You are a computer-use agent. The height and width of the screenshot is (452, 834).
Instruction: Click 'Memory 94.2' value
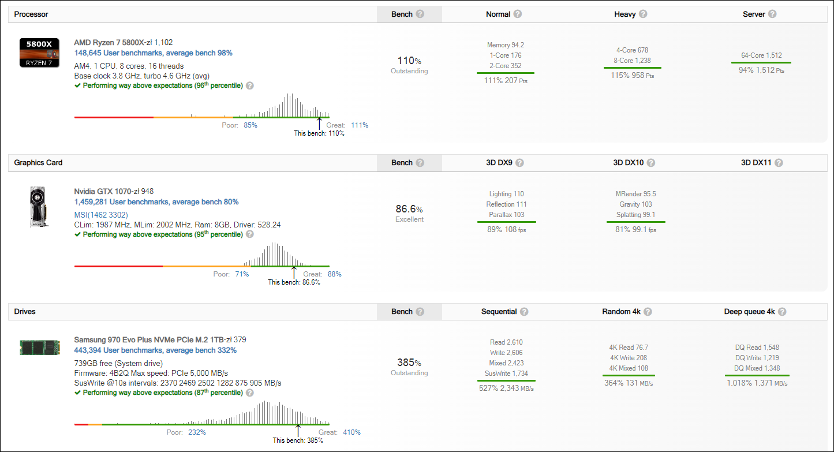tap(506, 45)
